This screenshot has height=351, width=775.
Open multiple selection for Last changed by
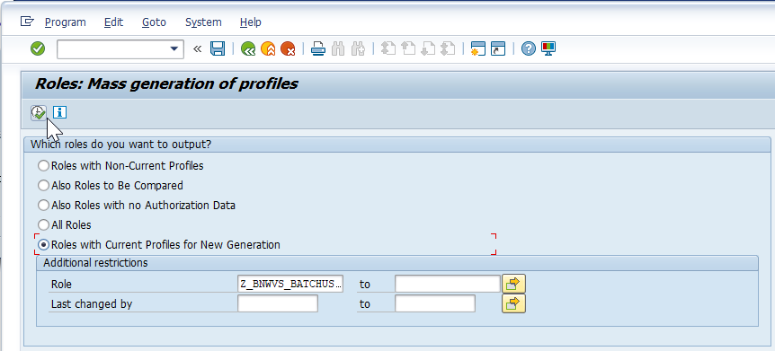click(x=513, y=303)
